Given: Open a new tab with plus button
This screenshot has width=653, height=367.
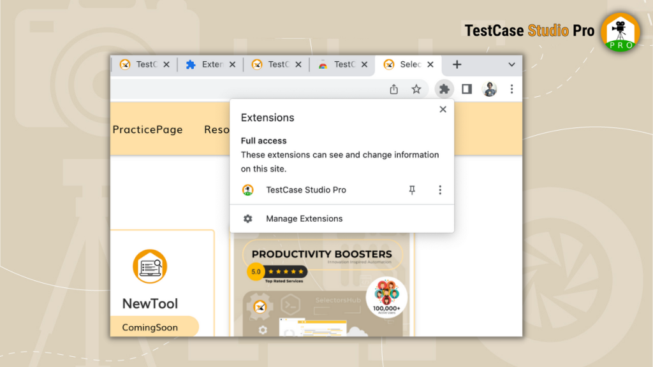Looking at the screenshot, I should (457, 64).
